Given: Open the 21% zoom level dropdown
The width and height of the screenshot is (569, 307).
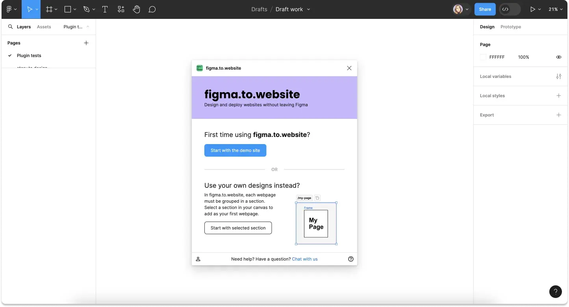Looking at the screenshot, I should [x=555, y=9].
